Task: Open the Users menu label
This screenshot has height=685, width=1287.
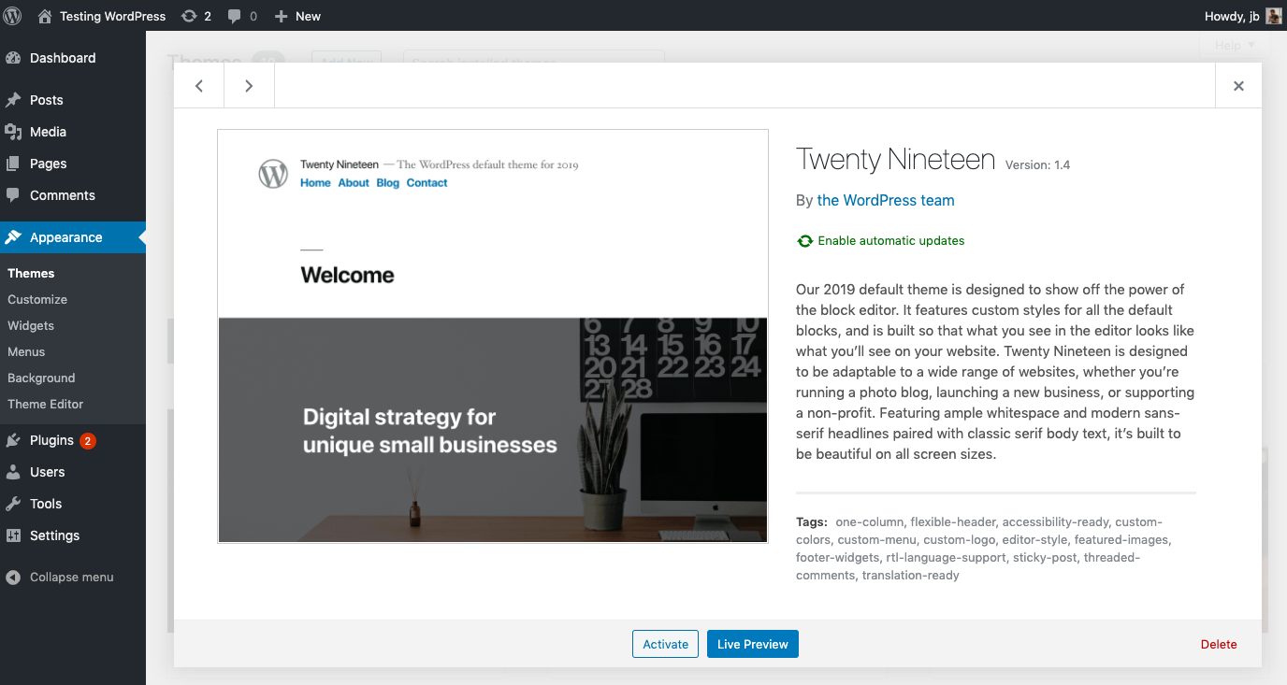Action: (48, 472)
